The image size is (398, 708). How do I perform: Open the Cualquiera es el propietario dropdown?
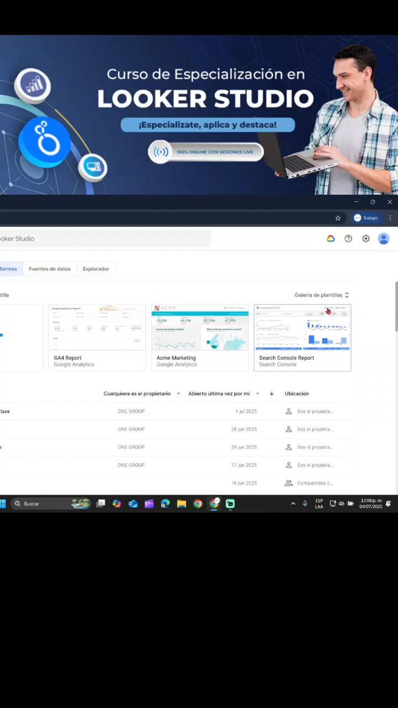click(x=142, y=394)
